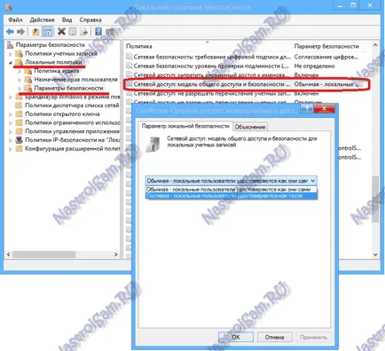Click the tree pane scroll right arrow
The image size is (385, 351).
pyautogui.click(x=116, y=254)
